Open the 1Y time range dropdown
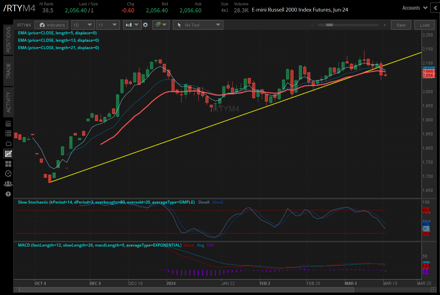The height and width of the screenshot is (295, 440). [x=108, y=25]
